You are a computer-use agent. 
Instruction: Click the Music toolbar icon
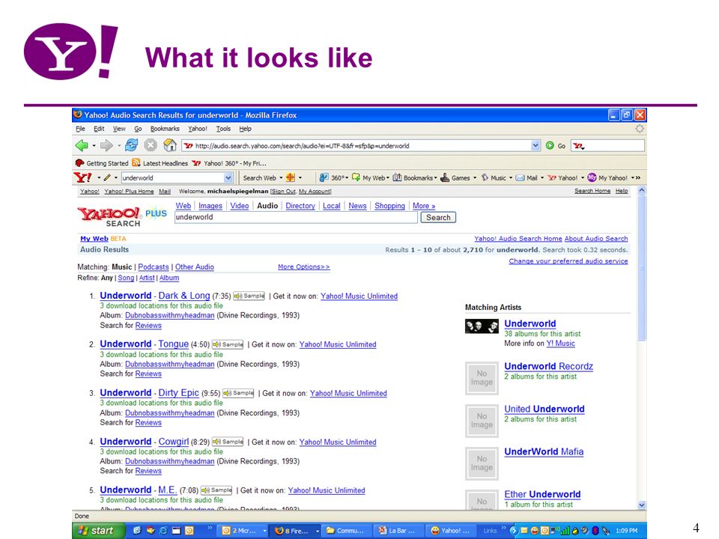[485, 177]
